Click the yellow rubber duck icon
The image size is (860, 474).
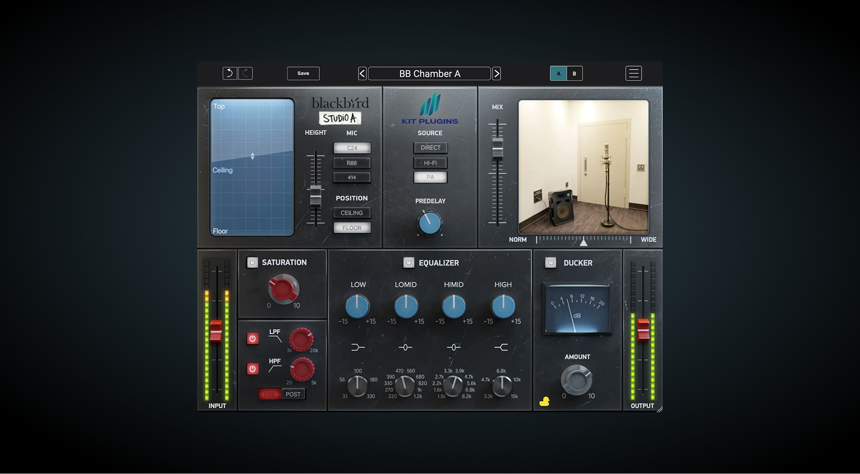coord(545,402)
